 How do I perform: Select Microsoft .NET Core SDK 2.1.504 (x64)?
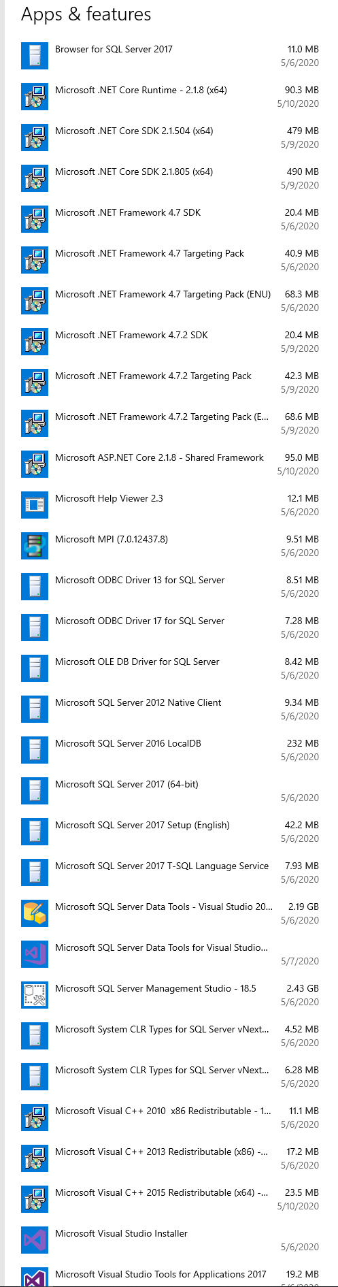(x=170, y=137)
